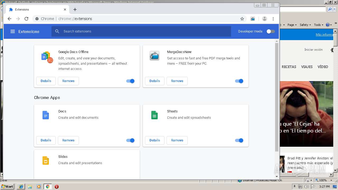Click the Docs app icon
The width and height of the screenshot is (338, 190).
(46, 115)
